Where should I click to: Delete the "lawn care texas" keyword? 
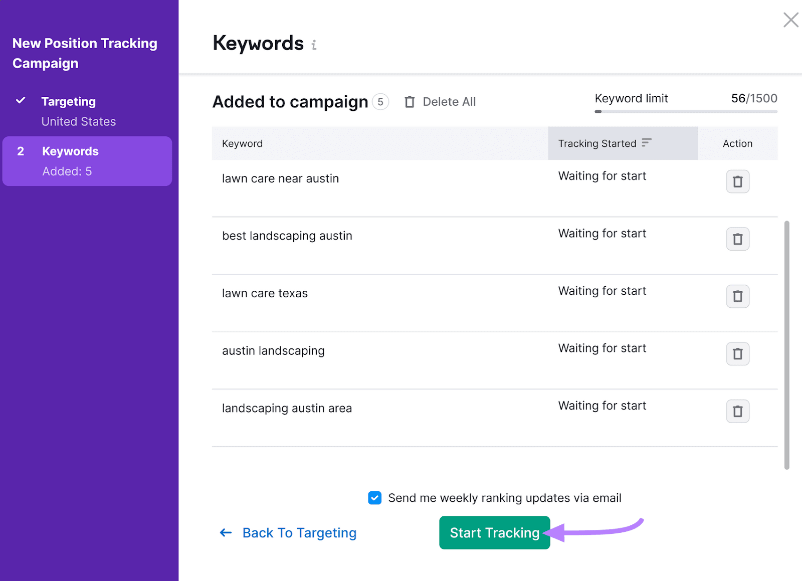[x=737, y=296]
